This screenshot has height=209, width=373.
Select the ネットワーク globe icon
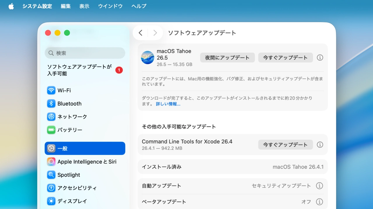tap(51, 117)
